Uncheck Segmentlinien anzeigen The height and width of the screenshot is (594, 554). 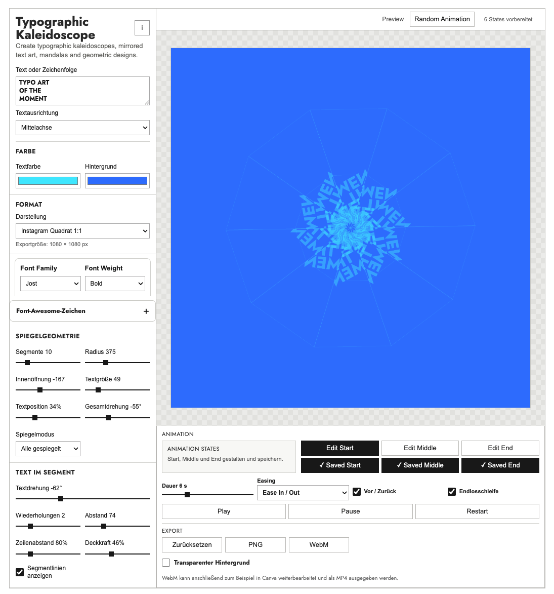(x=20, y=572)
